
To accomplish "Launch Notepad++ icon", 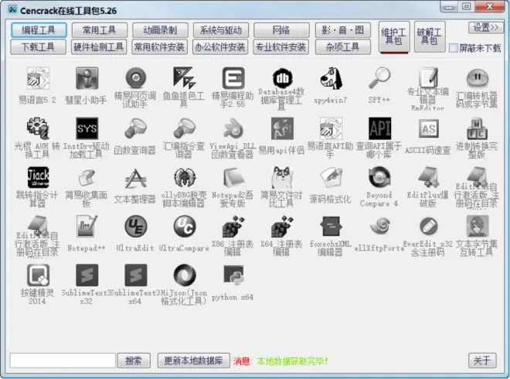I will coord(87,227).
